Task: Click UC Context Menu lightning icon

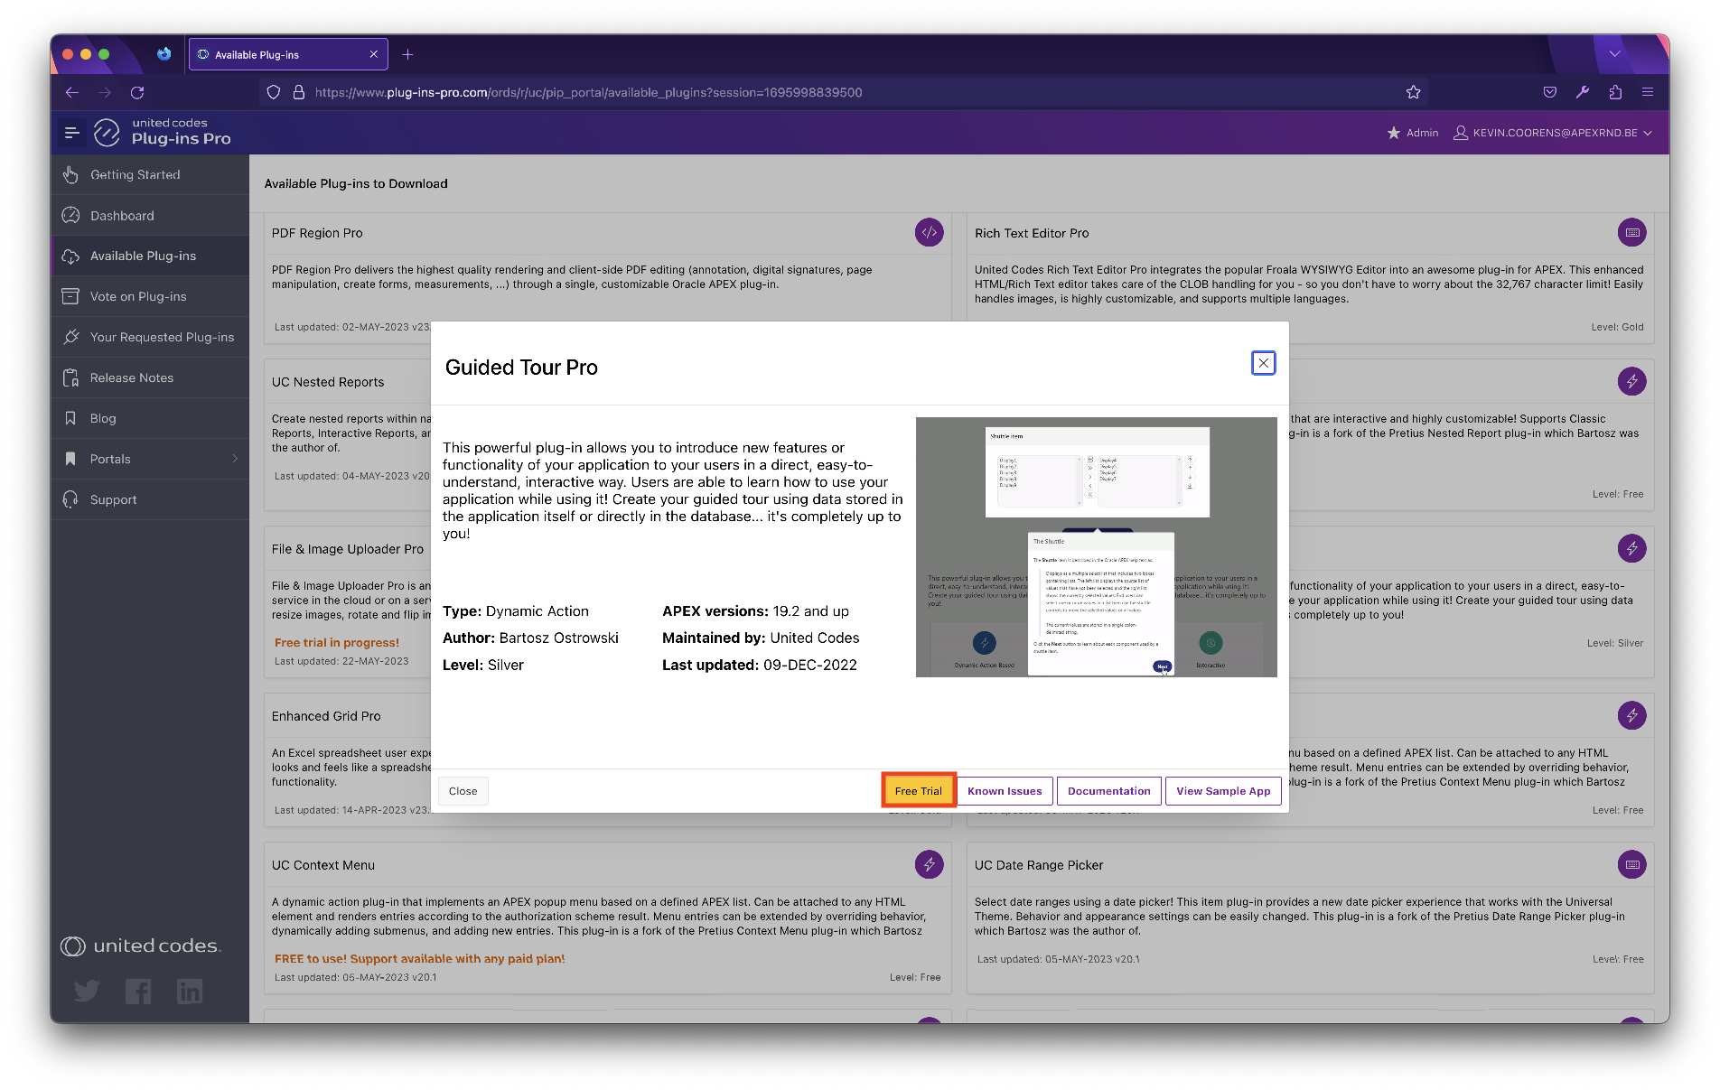Action: coord(929,864)
